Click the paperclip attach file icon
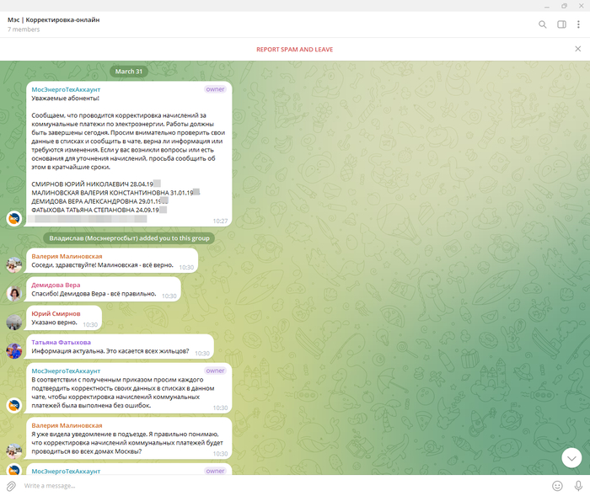The image size is (590, 496). click(11, 486)
